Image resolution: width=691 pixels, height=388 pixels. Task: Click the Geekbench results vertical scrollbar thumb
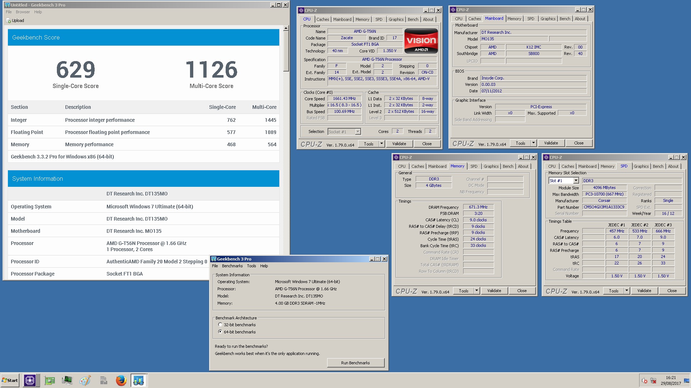click(x=286, y=51)
